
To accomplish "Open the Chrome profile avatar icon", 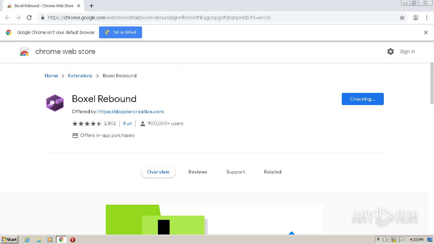I will coord(416,18).
